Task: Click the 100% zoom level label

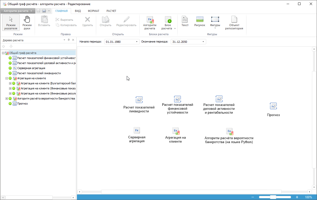Action: (308, 197)
